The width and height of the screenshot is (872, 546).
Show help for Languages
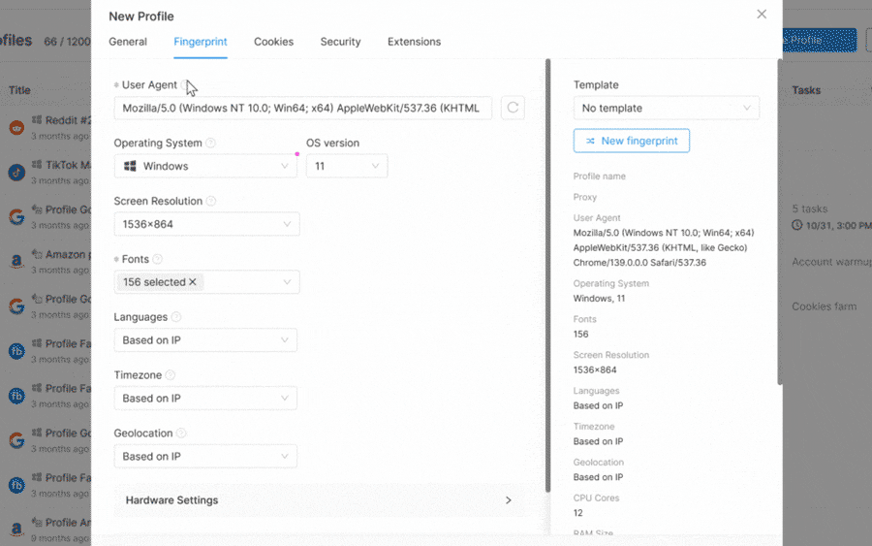pos(176,317)
